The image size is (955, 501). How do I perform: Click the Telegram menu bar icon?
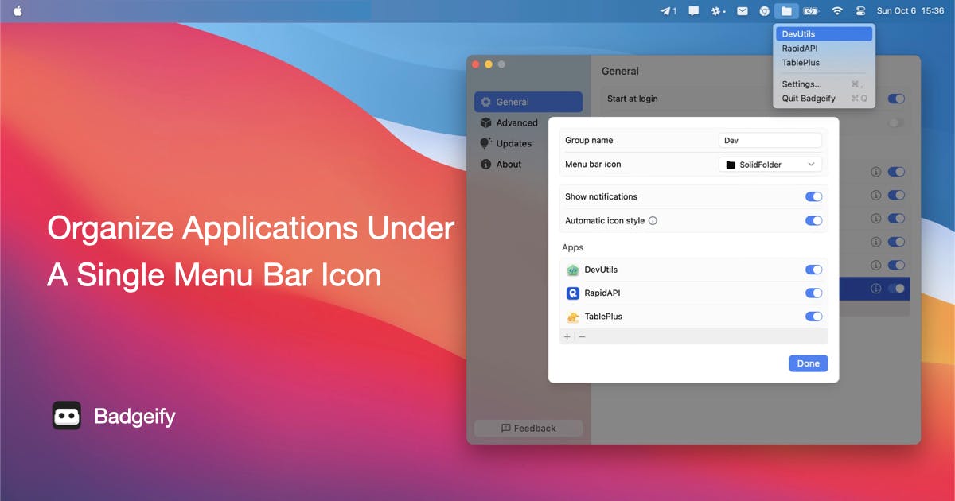[668, 11]
